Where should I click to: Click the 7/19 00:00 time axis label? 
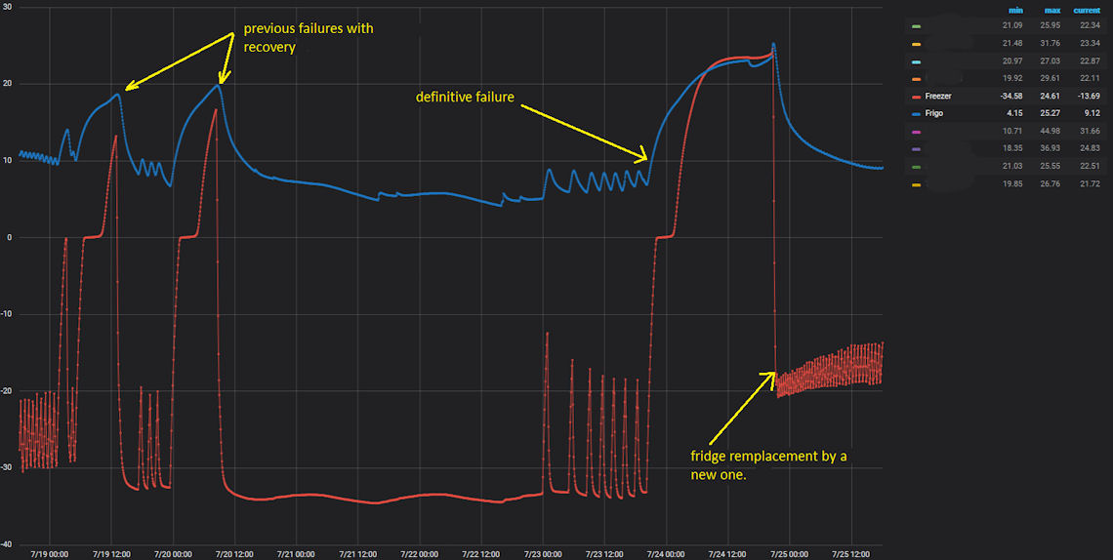click(50, 553)
